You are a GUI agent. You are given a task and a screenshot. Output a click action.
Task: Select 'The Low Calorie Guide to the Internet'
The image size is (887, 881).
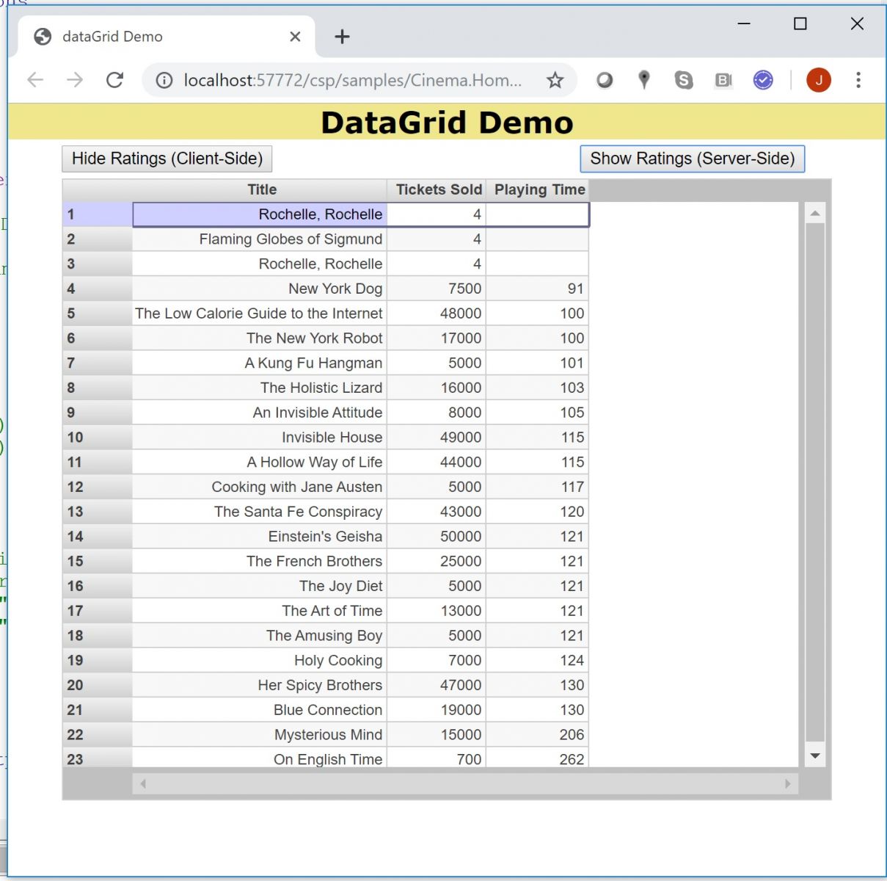click(260, 313)
